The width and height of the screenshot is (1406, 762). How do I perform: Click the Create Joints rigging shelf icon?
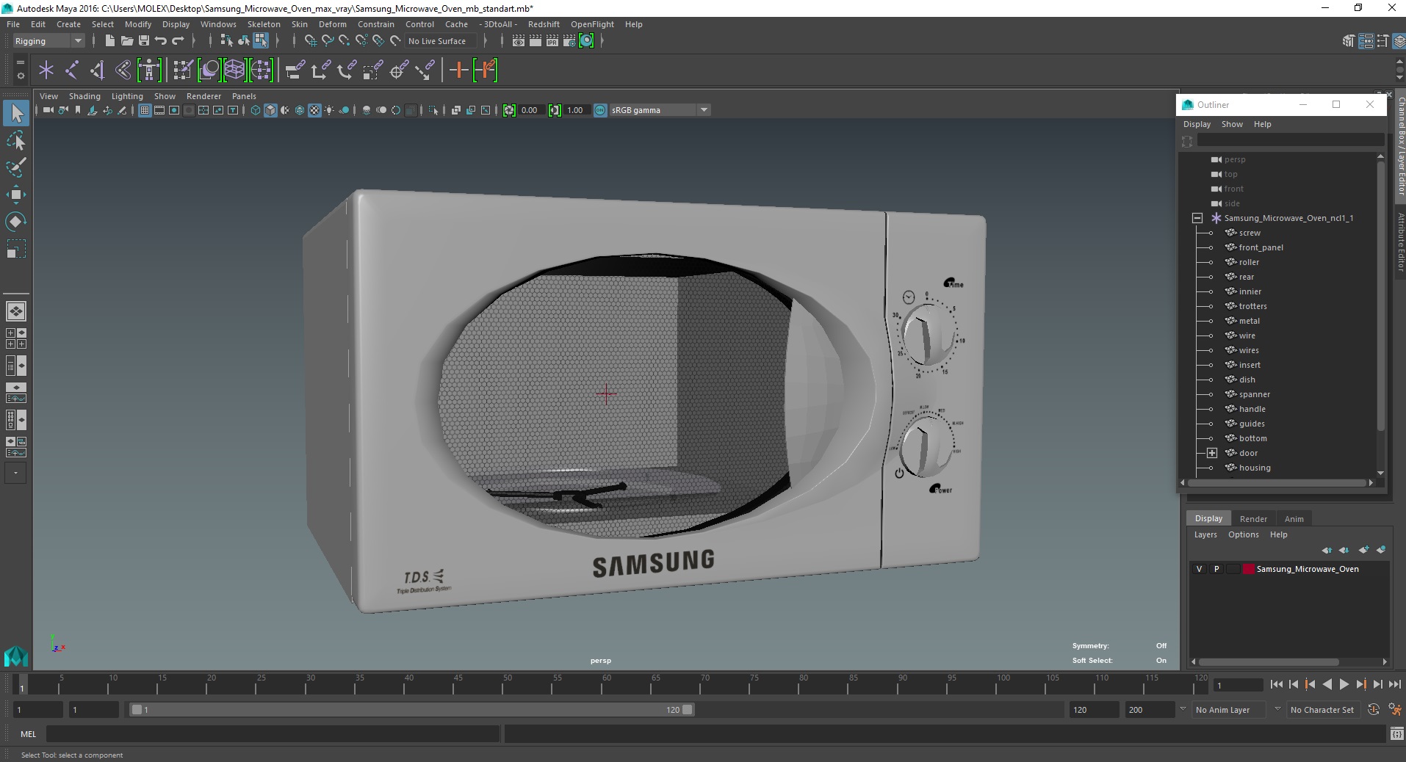pos(72,70)
